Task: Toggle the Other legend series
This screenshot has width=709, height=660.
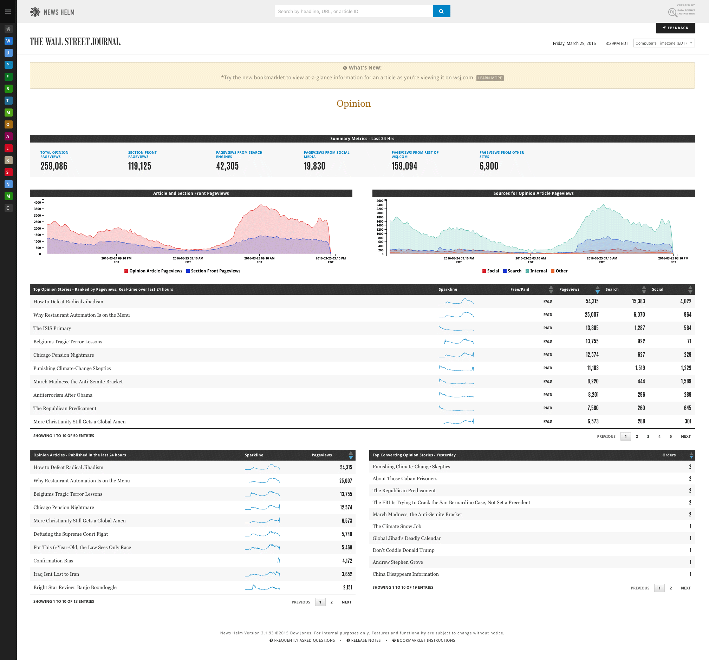Action: [x=559, y=271]
